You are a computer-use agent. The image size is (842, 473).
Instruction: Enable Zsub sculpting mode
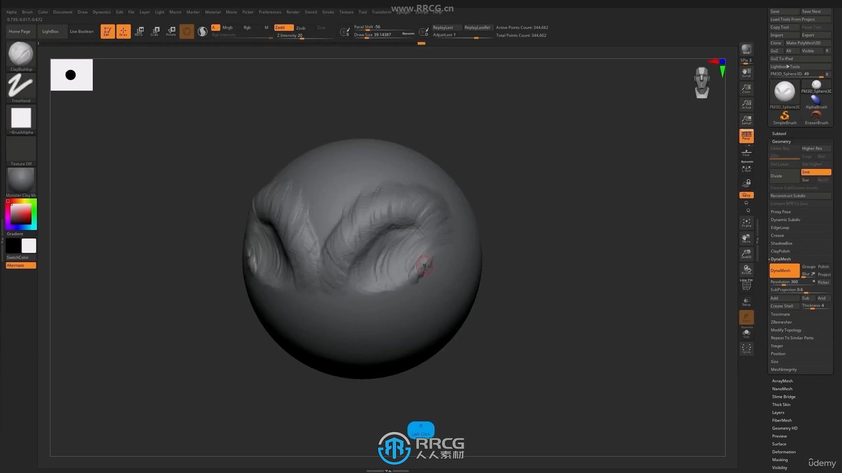[300, 28]
